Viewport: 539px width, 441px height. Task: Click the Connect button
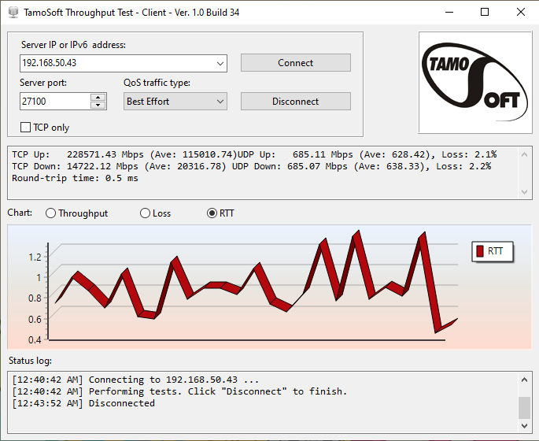click(x=295, y=63)
